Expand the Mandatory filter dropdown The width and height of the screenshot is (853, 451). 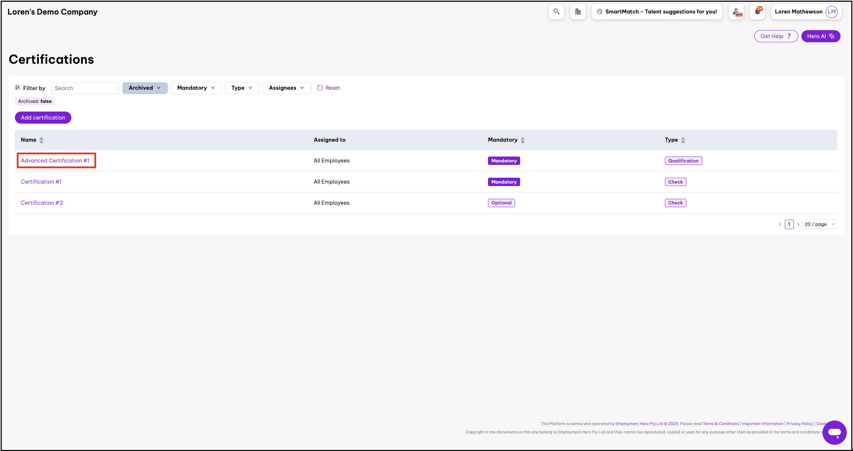(196, 88)
